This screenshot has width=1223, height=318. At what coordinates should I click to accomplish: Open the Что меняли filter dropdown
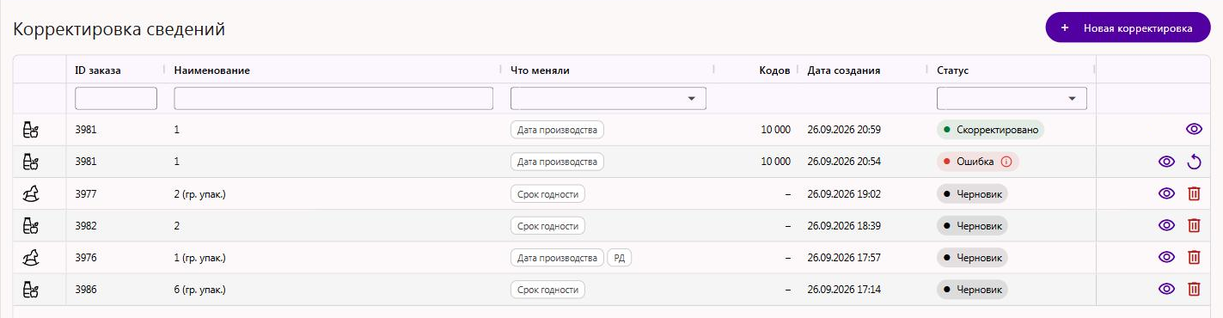click(608, 99)
